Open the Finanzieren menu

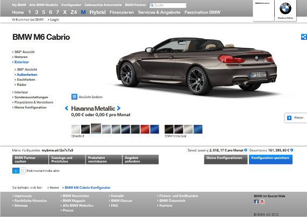122,12
